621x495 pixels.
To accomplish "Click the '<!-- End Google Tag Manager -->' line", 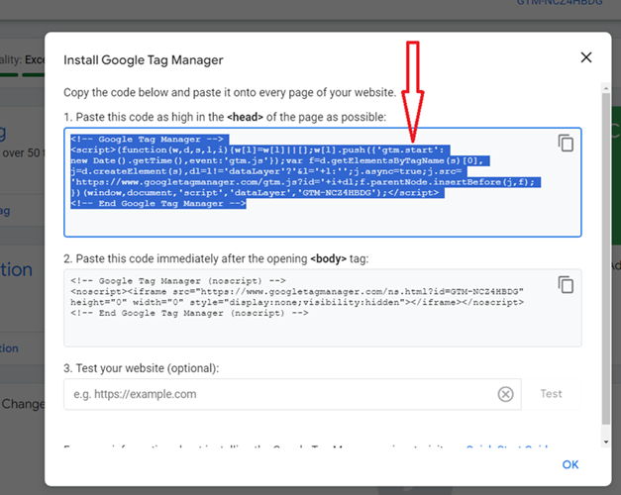I will [x=158, y=204].
